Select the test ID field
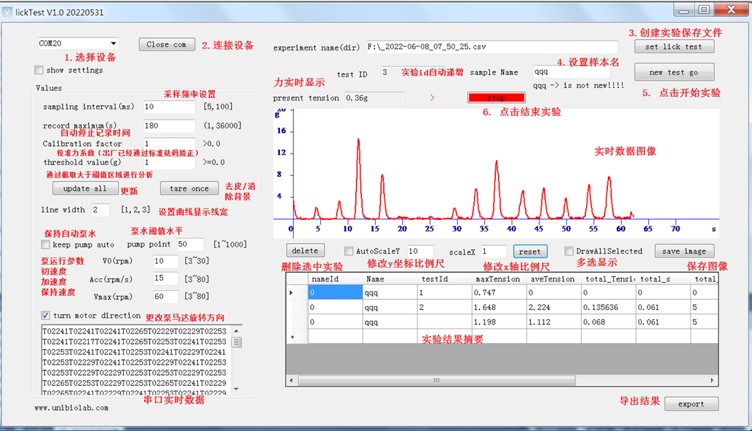Viewport: 752px width, 431px height. [x=413, y=72]
